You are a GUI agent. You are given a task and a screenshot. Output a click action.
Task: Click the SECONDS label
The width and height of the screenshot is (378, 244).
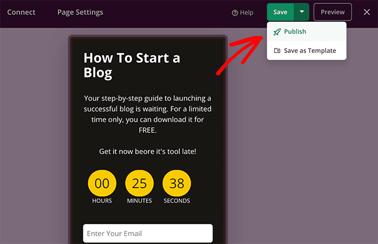coord(176,201)
